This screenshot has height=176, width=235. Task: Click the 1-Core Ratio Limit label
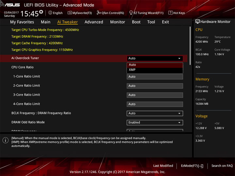(x=26, y=76)
